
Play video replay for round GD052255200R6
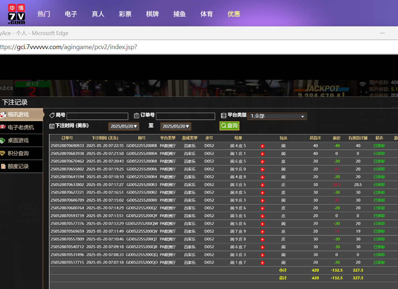[x=263, y=169]
